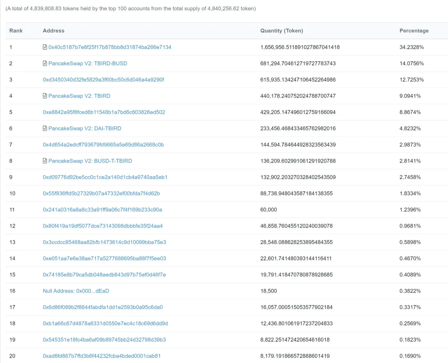Click the Rank column header
This screenshot has width=448, height=363.
[16, 31]
